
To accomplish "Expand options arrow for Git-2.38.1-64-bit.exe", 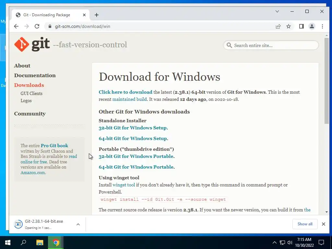I will click(78, 224).
